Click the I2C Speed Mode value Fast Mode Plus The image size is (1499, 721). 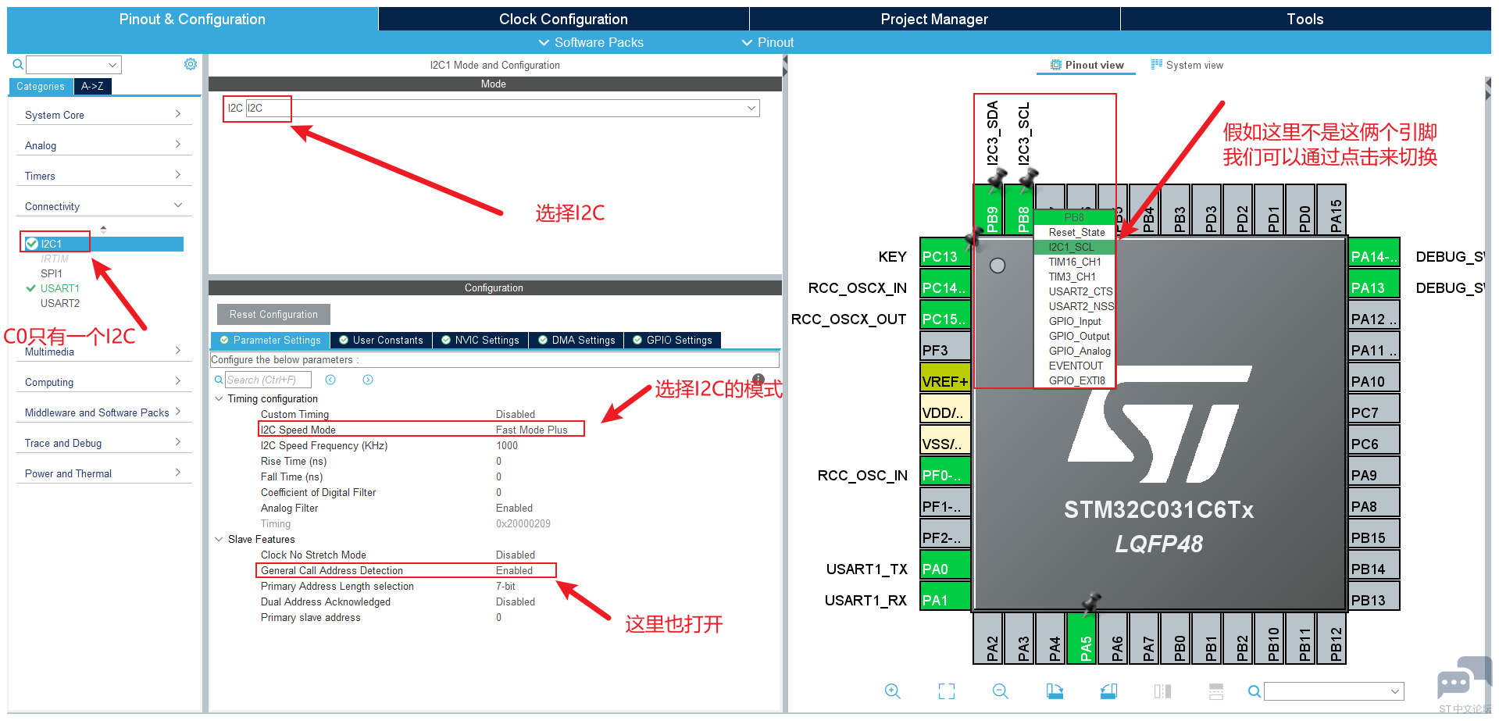pyautogui.click(x=531, y=430)
